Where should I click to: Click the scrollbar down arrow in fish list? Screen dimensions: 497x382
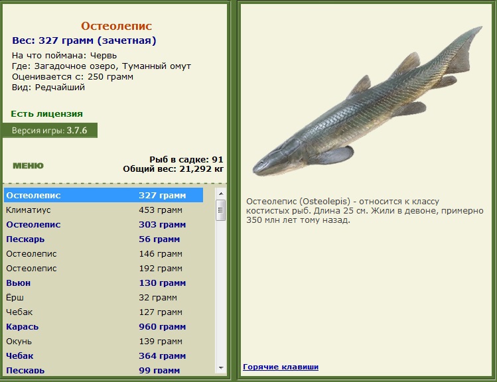click(x=221, y=368)
